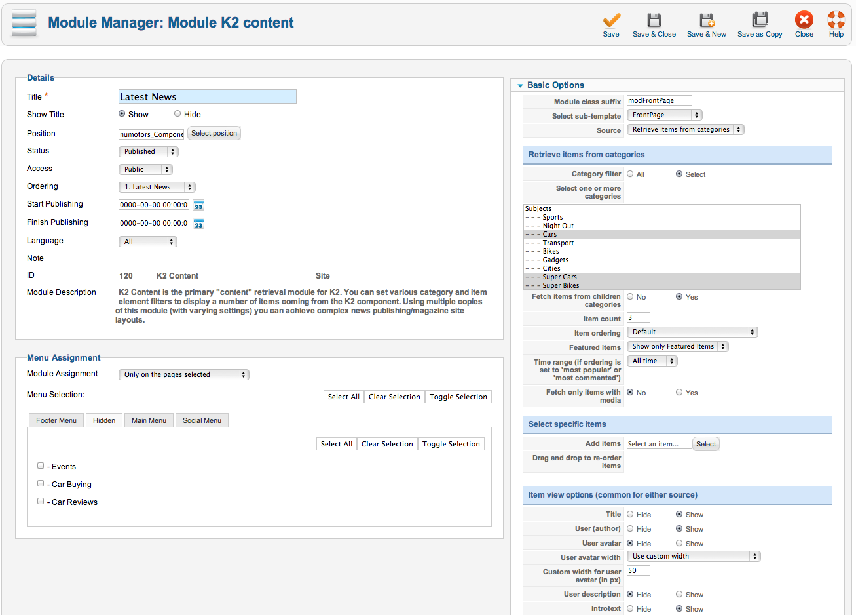The image size is (856, 615).
Task: Open the Status dropdown set to Published
Action: pos(149,151)
